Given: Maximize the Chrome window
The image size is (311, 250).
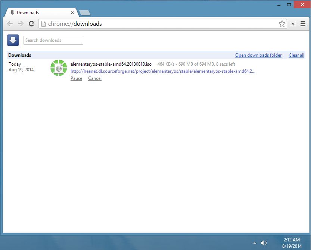Looking at the screenshot, I should click(289, 4).
